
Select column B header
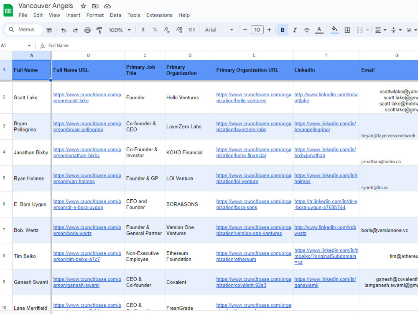point(88,55)
